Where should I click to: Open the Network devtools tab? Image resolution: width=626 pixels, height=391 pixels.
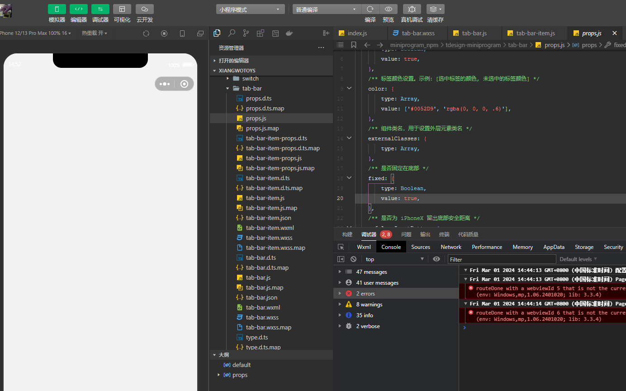451,247
